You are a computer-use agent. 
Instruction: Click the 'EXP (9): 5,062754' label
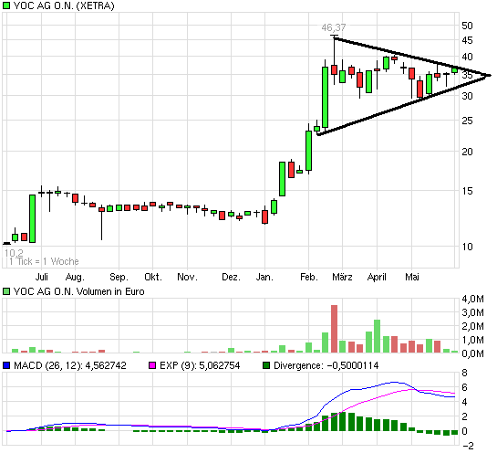pos(200,365)
